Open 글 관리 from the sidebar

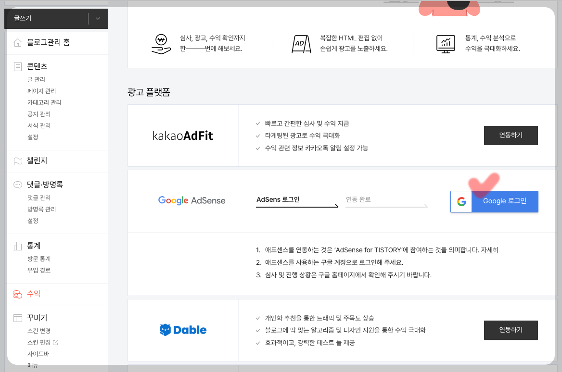36,79
